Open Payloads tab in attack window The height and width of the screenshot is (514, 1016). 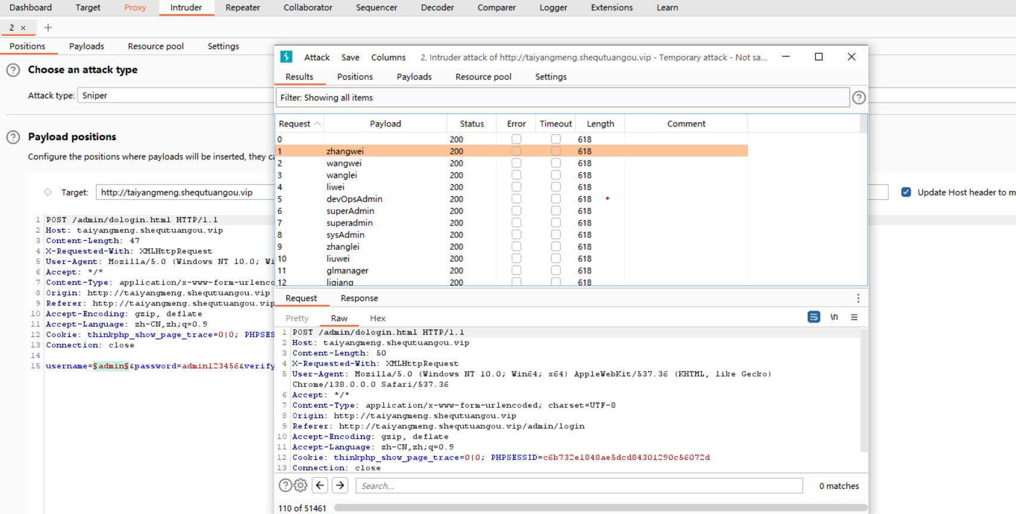click(x=414, y=77)
